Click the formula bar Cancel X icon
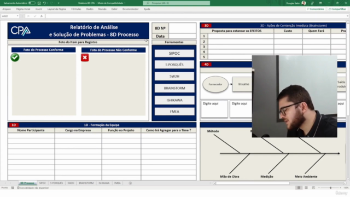350x197 pixels. pos(28,16)
